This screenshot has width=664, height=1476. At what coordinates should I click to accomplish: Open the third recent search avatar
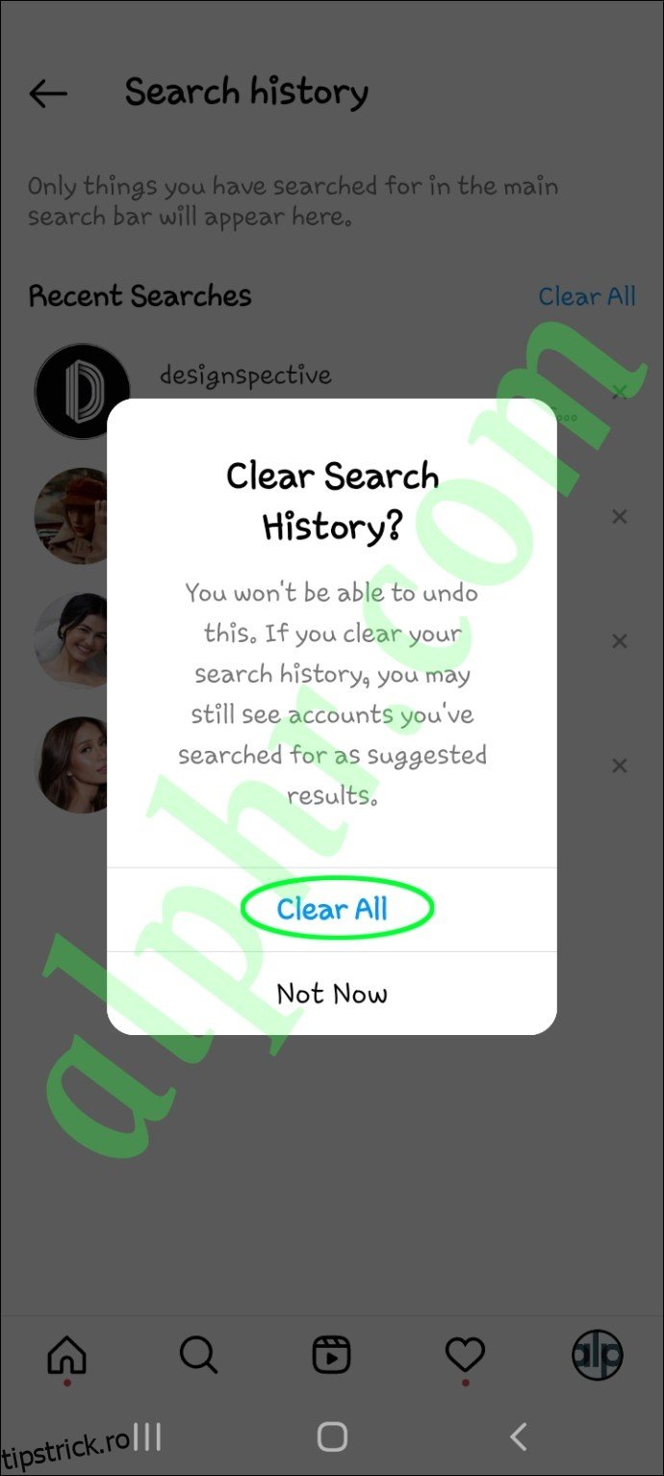[71, 640]
